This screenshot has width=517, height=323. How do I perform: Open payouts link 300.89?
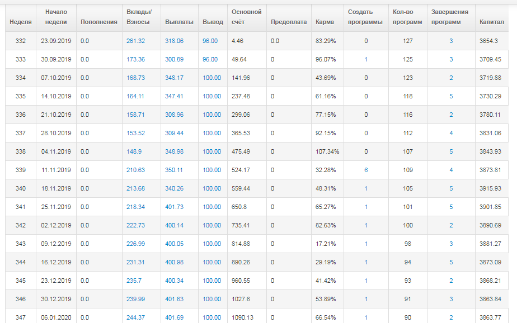click(174, 59)
